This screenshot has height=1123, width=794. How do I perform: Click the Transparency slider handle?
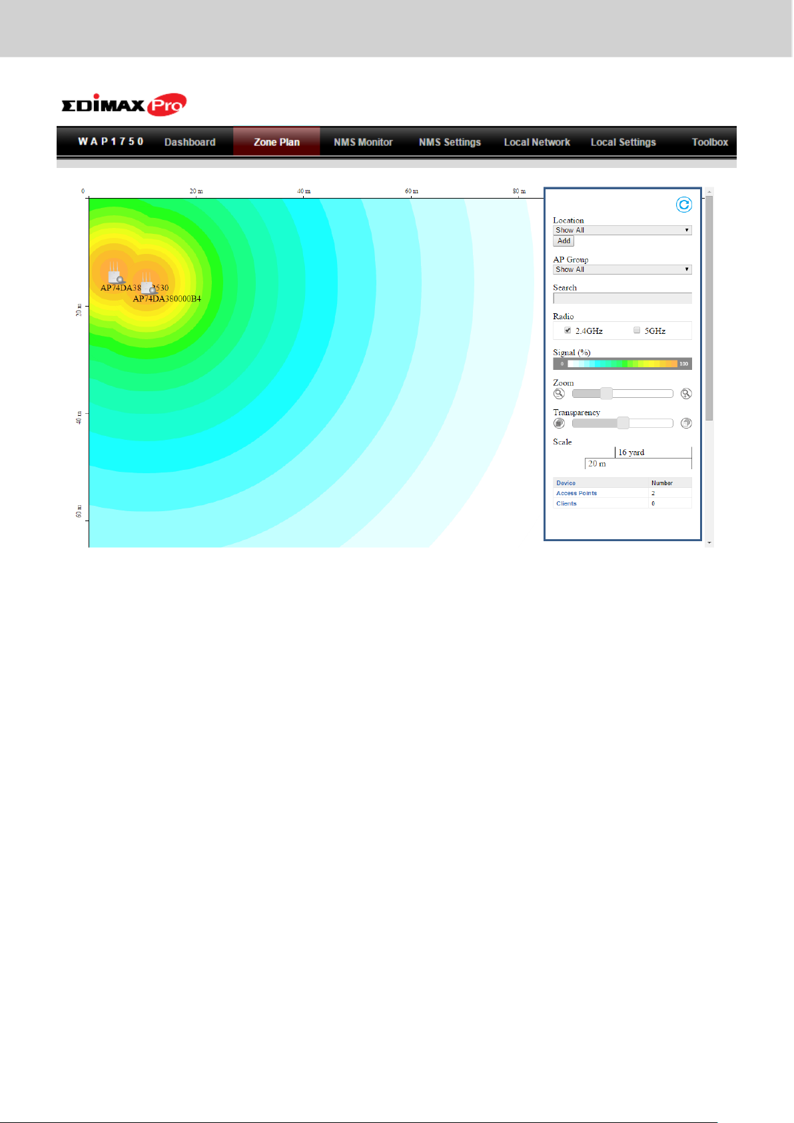point(623,423)
